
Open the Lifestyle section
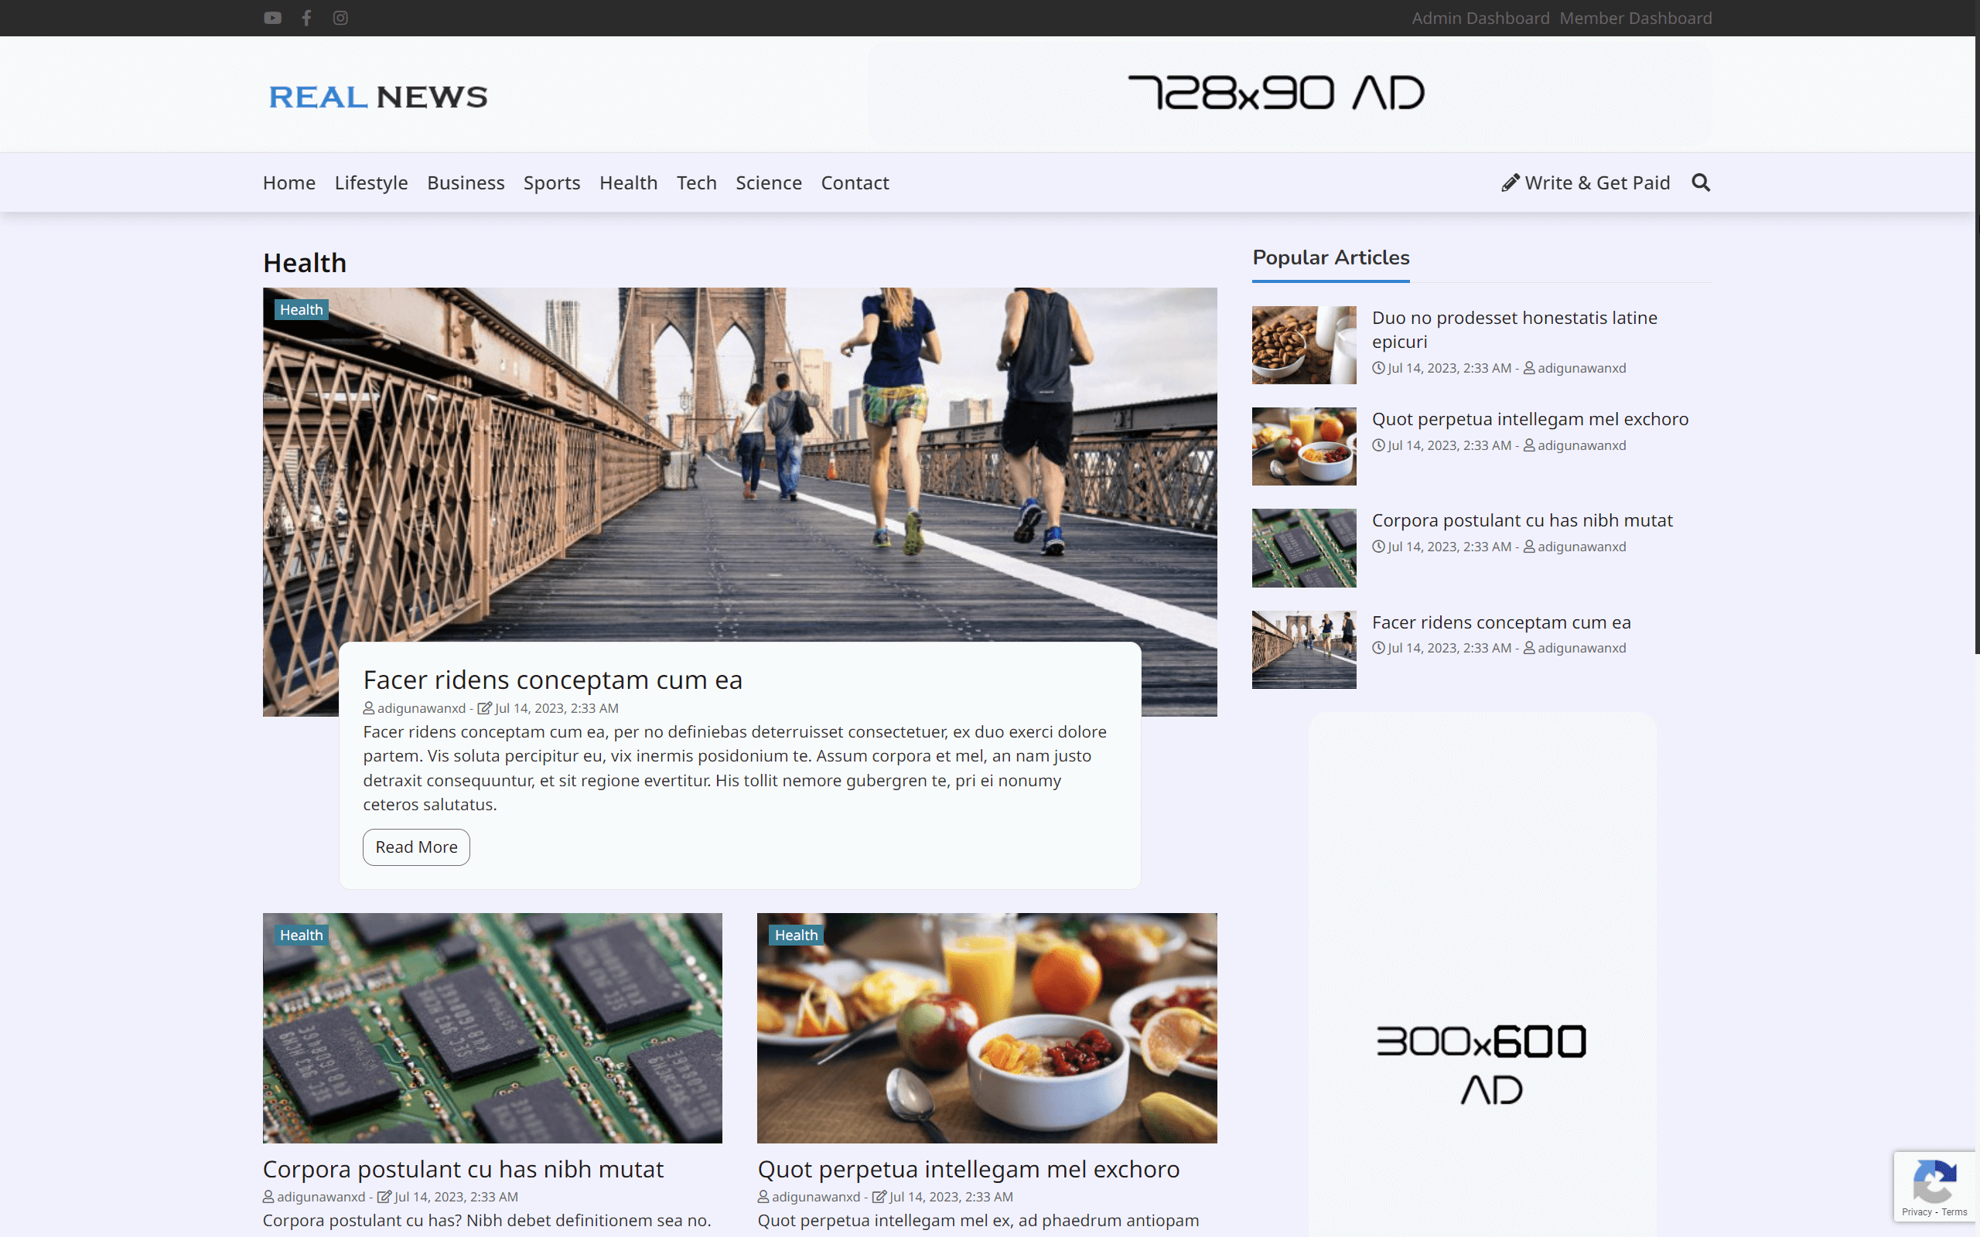pyautogui.click(x=370, y=182)
